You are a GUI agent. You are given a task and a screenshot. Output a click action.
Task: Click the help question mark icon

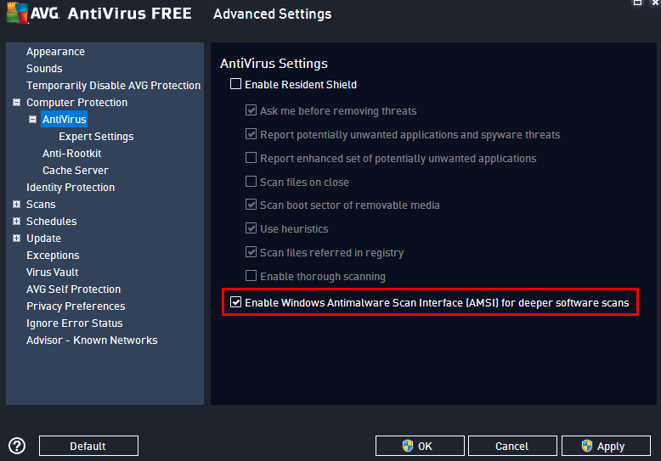coord(17,446)
